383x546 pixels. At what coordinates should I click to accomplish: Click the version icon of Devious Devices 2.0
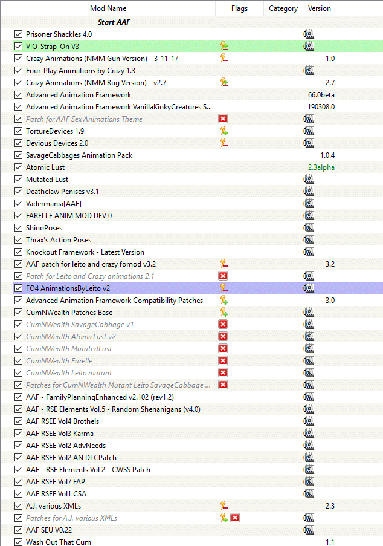[309, 143]
